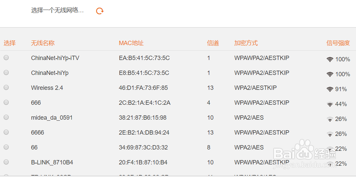
Task: Click the 信号强度 column header
Action: click(338, 43)
